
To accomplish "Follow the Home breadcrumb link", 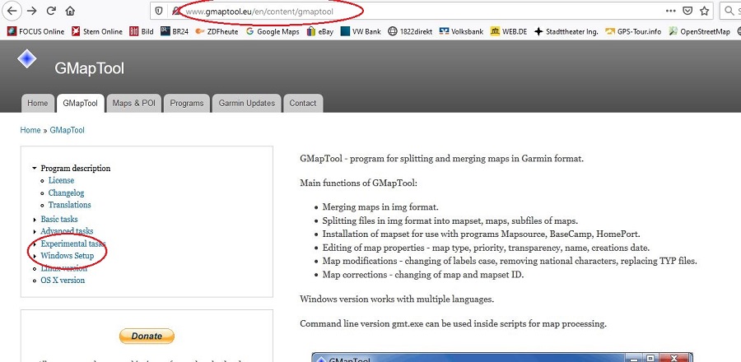I will pyautogui.click(x=30, y=130).
